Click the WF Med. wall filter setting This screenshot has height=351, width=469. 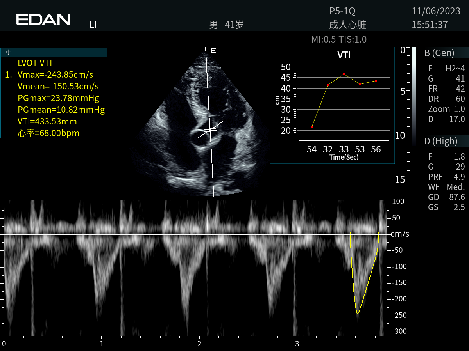446,187
